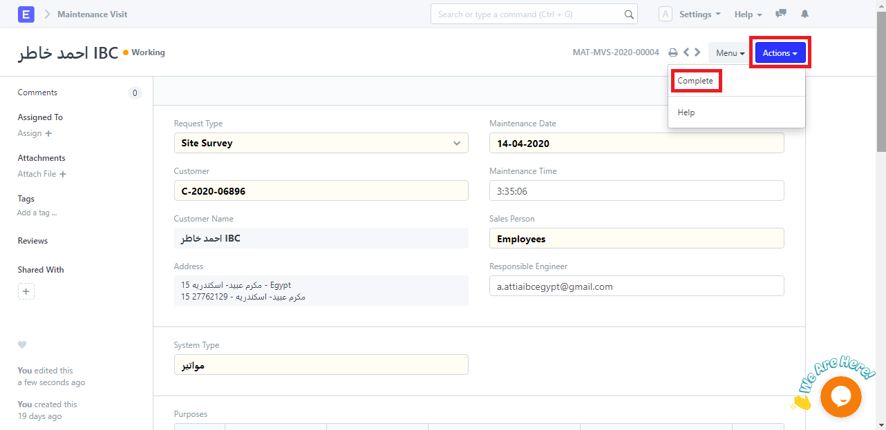This screenshot has height=430, width=886.
Task: Click Attach File plus
Action: [x=42, y=174]
